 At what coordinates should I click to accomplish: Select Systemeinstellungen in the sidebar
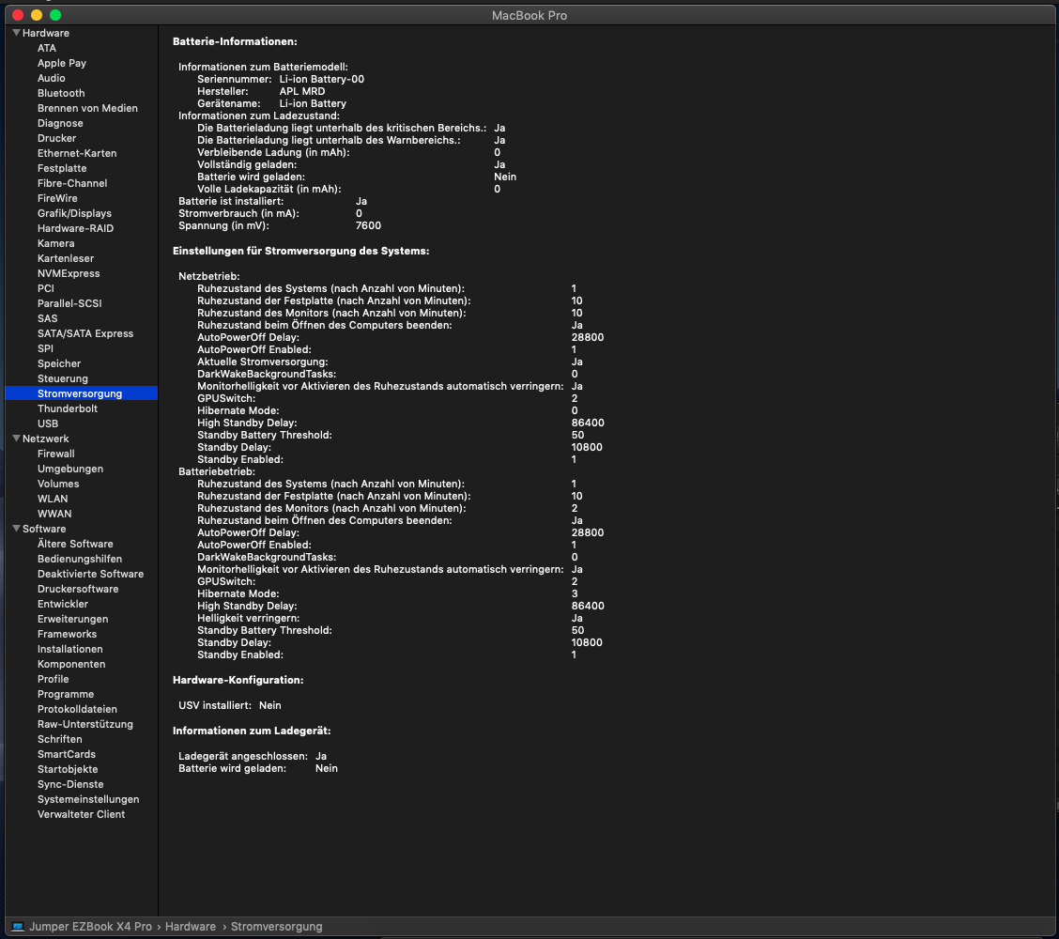point(88,799)
